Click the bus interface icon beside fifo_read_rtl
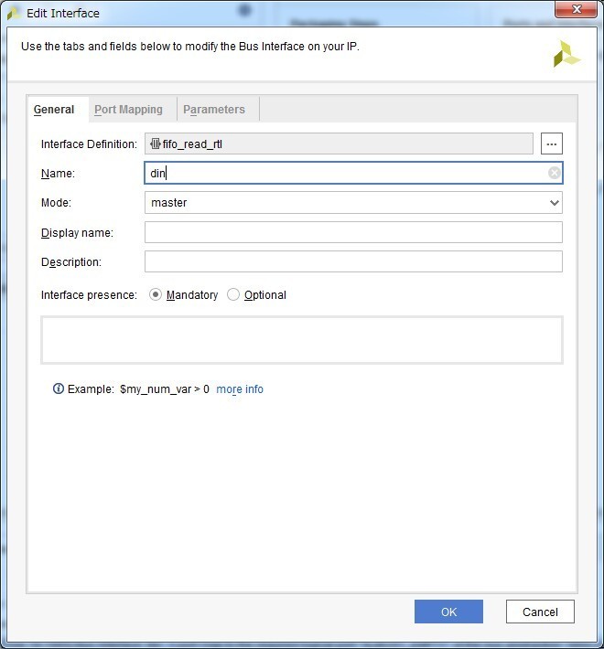Viewport: 604px width, 649px height. point(155,144)
